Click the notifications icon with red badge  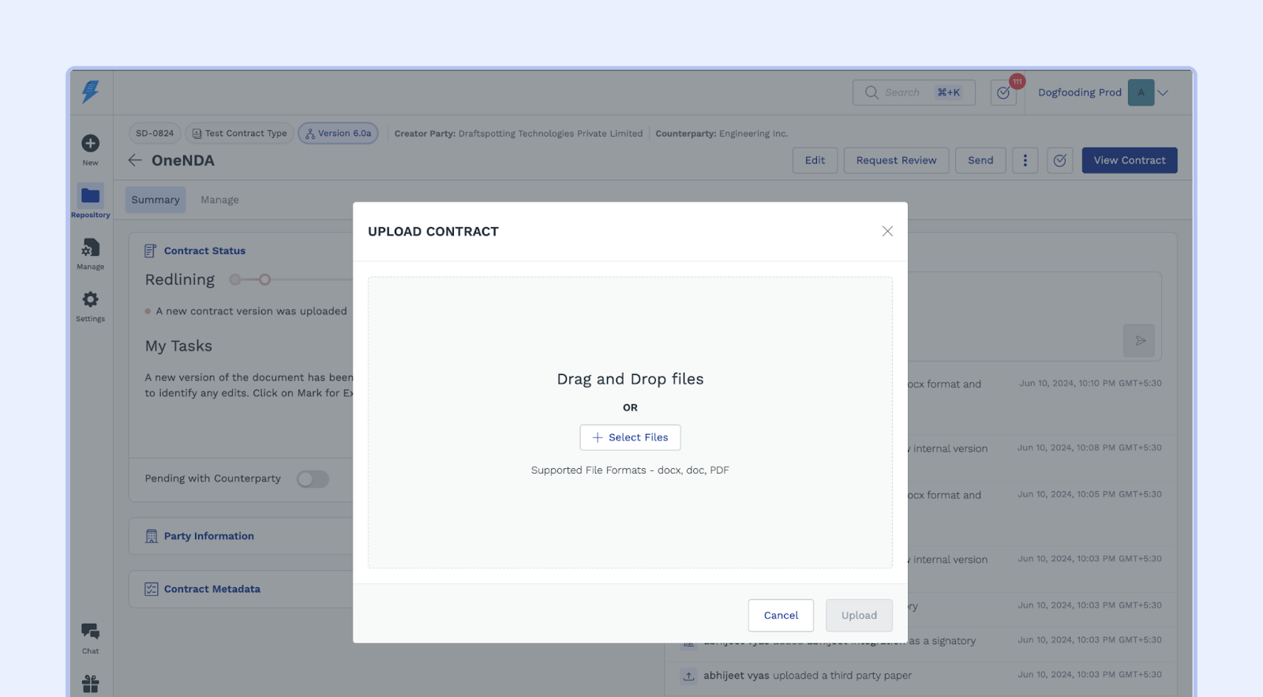tap(1003, 93)
